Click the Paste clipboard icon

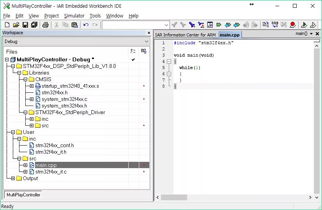pos(74,25)
